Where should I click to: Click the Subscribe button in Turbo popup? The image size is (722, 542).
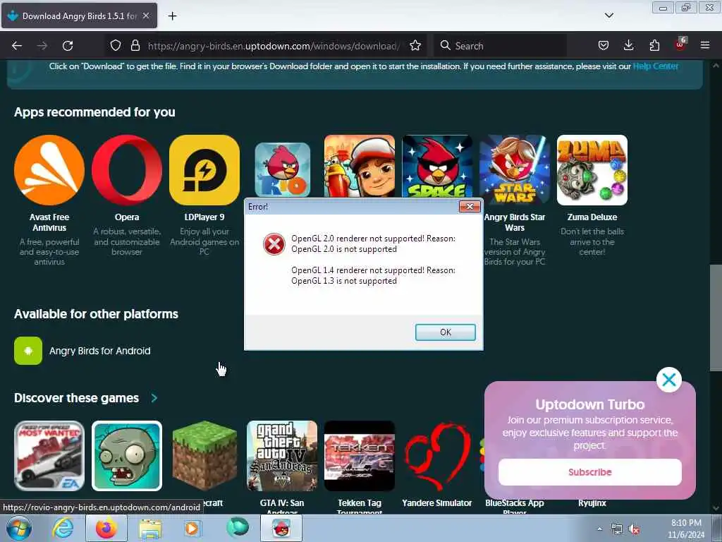[x=590, y=472]
